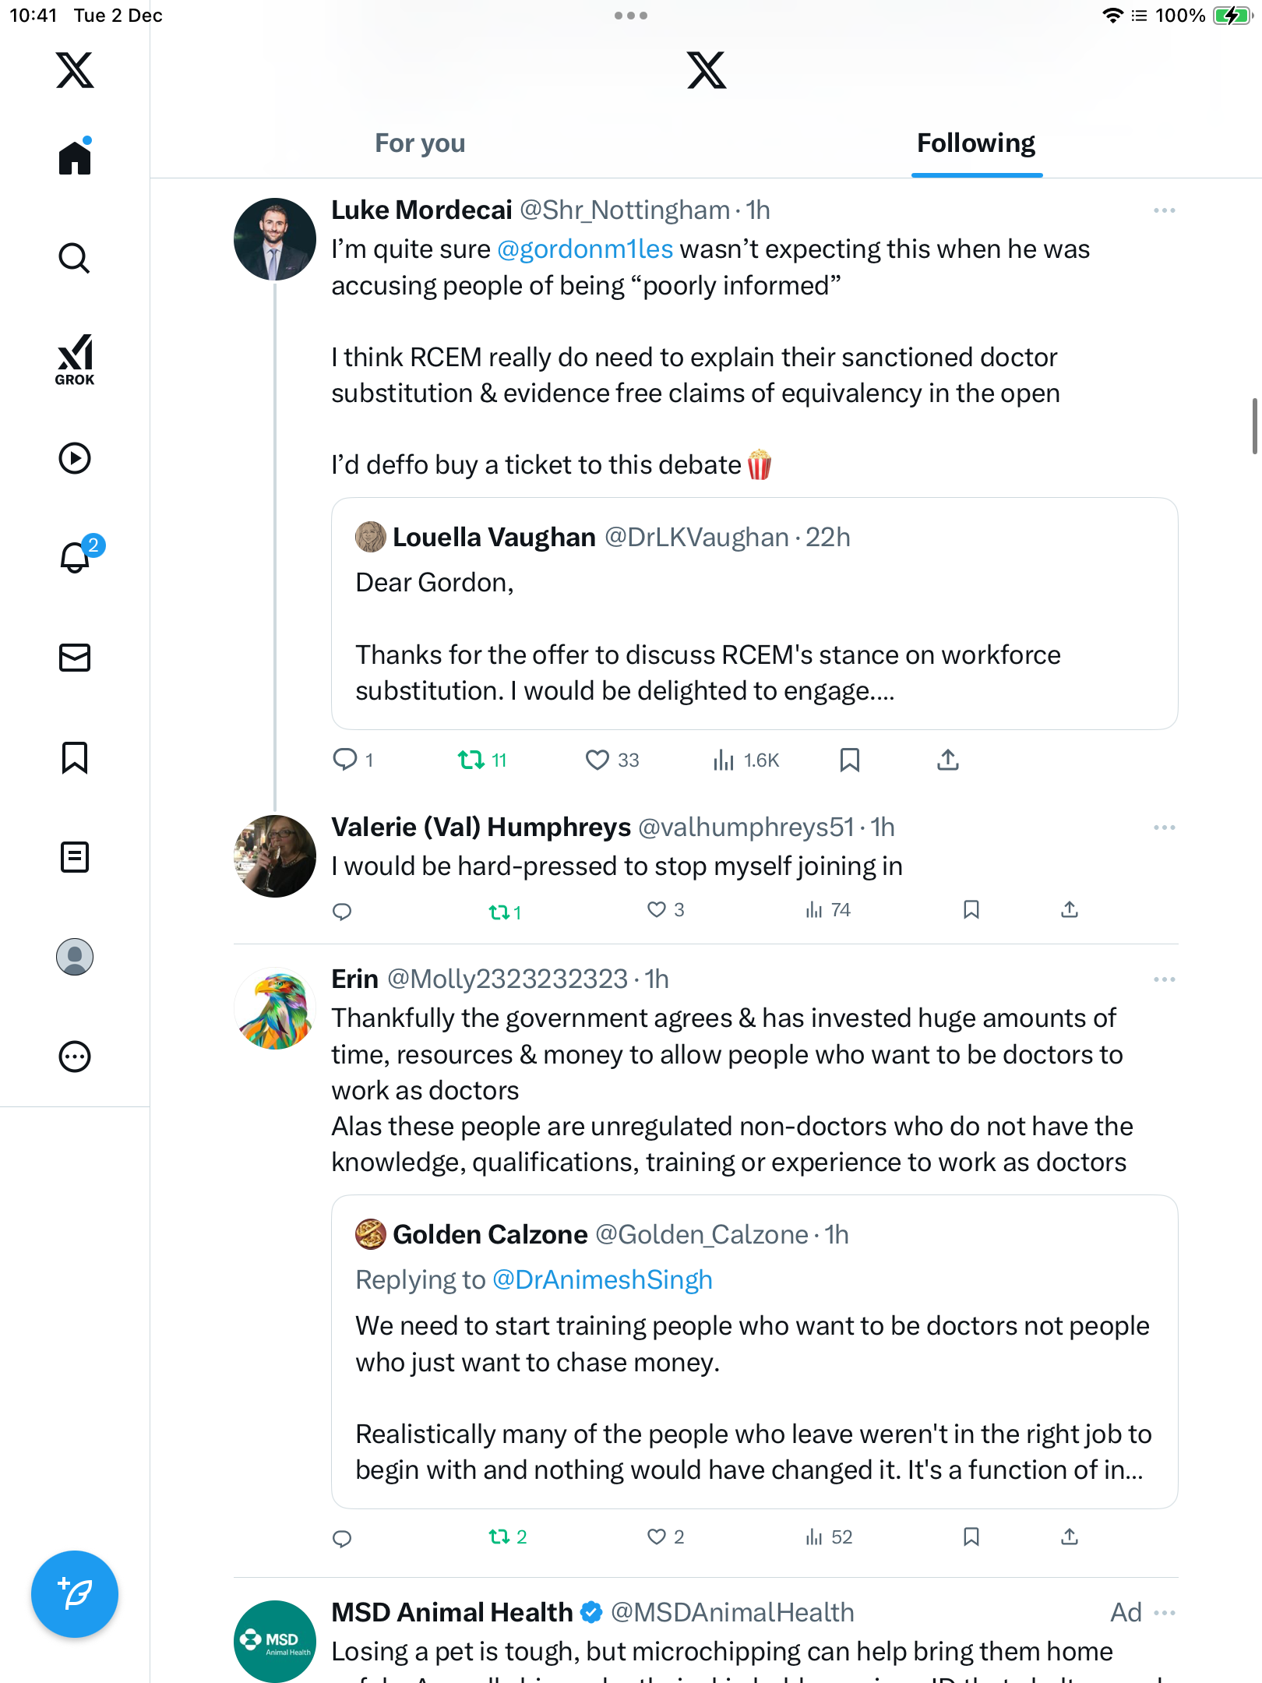1262x1683 pixels.
Task: Open the Search page
Action: 75,258
